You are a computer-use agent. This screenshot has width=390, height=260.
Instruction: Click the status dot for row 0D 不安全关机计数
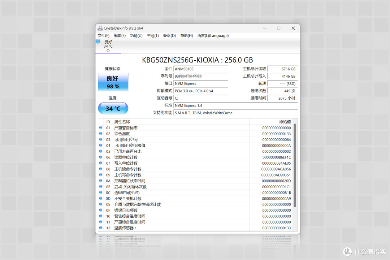101,198
